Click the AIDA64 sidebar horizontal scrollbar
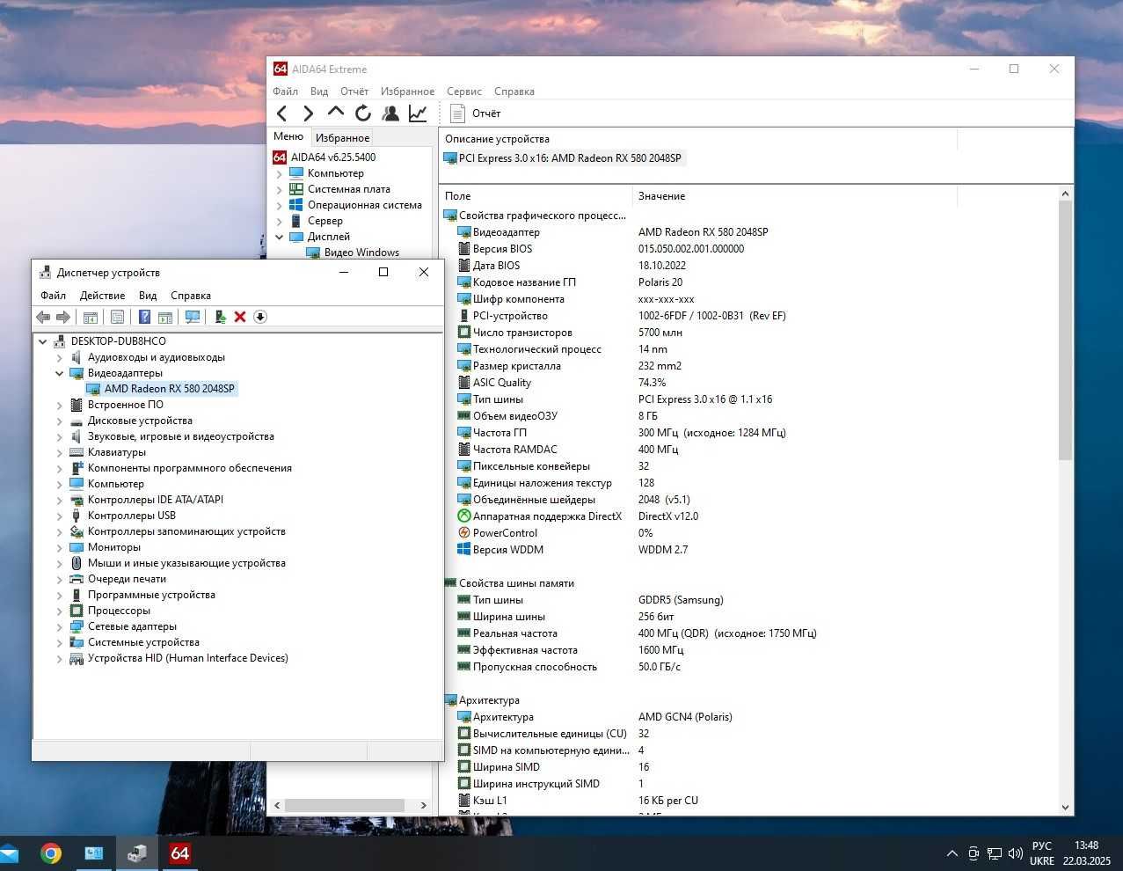Image resolution: width=1123 pixels, height=871 pixels. pos(344,806)
